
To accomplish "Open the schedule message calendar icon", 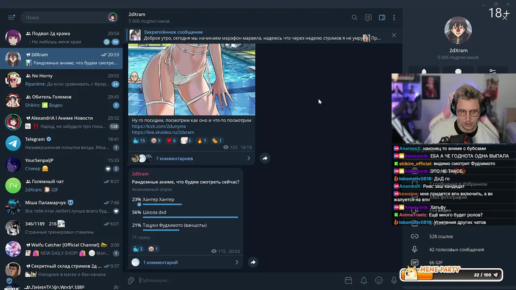I will pos(348,280).
